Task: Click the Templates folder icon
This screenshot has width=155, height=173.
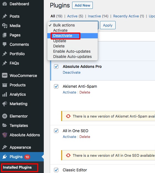Action: (x=5, y=126)
